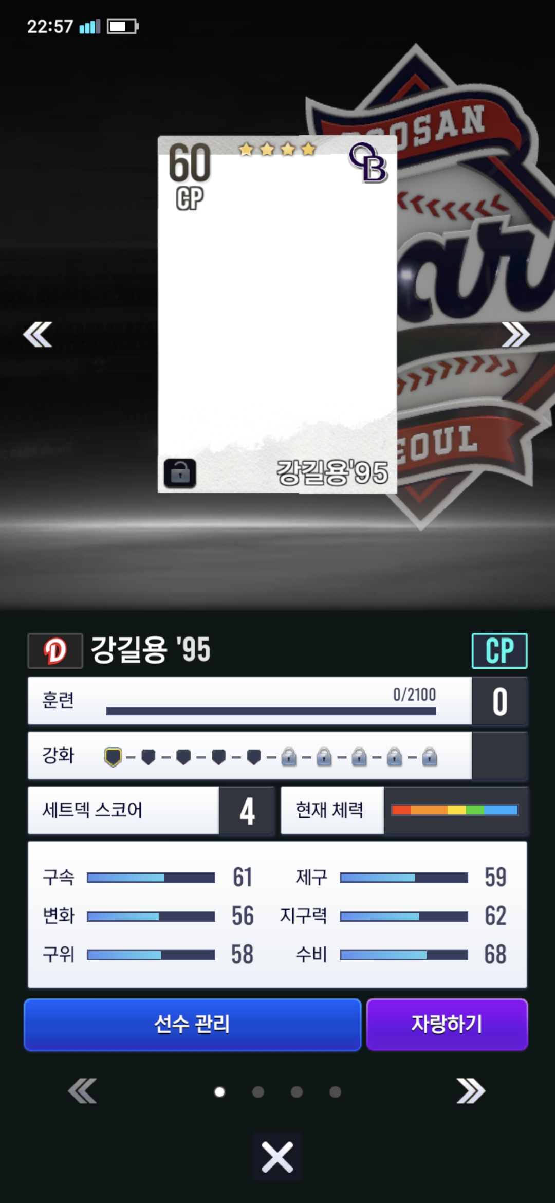This screenshot has width=555, height=1203.
Task: Tap the 자랑하기 share button
Action: (x=447, y=1024)
